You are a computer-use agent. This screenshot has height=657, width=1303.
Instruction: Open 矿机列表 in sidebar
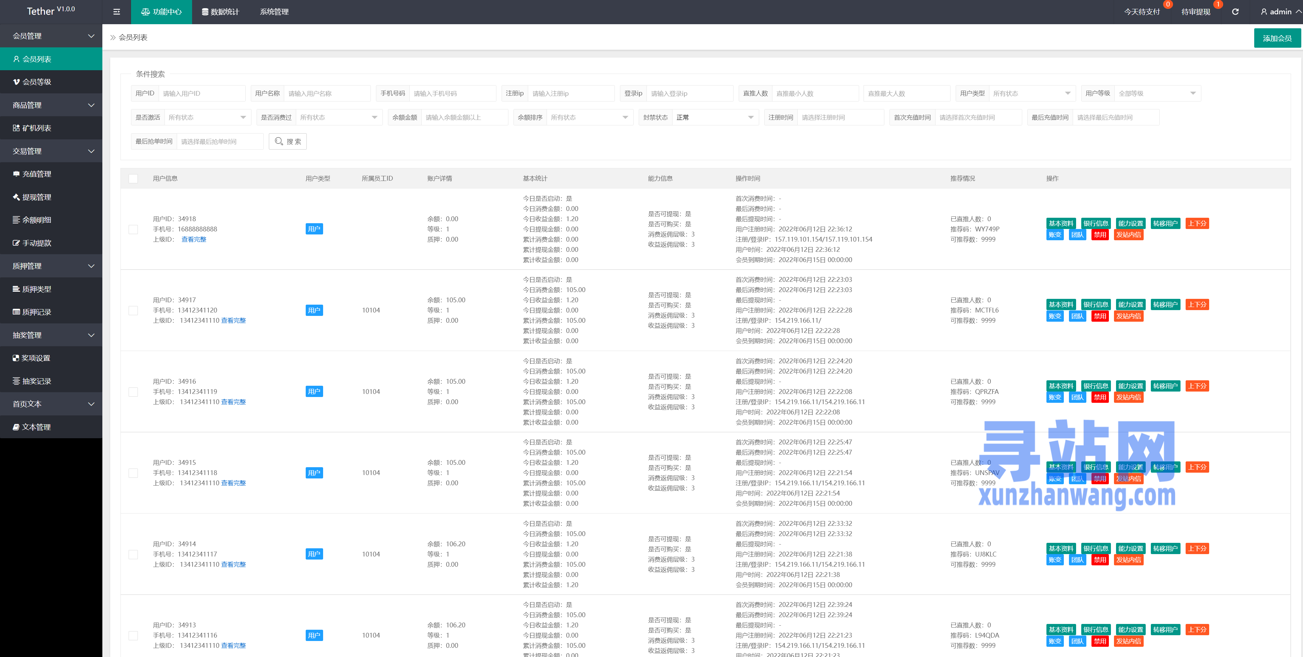coord(51,128)
